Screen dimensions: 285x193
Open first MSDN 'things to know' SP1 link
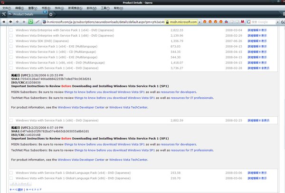coord(104,92)
